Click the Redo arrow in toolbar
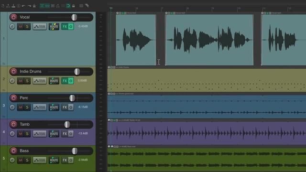306x172 pixels. tap(29, 6)
